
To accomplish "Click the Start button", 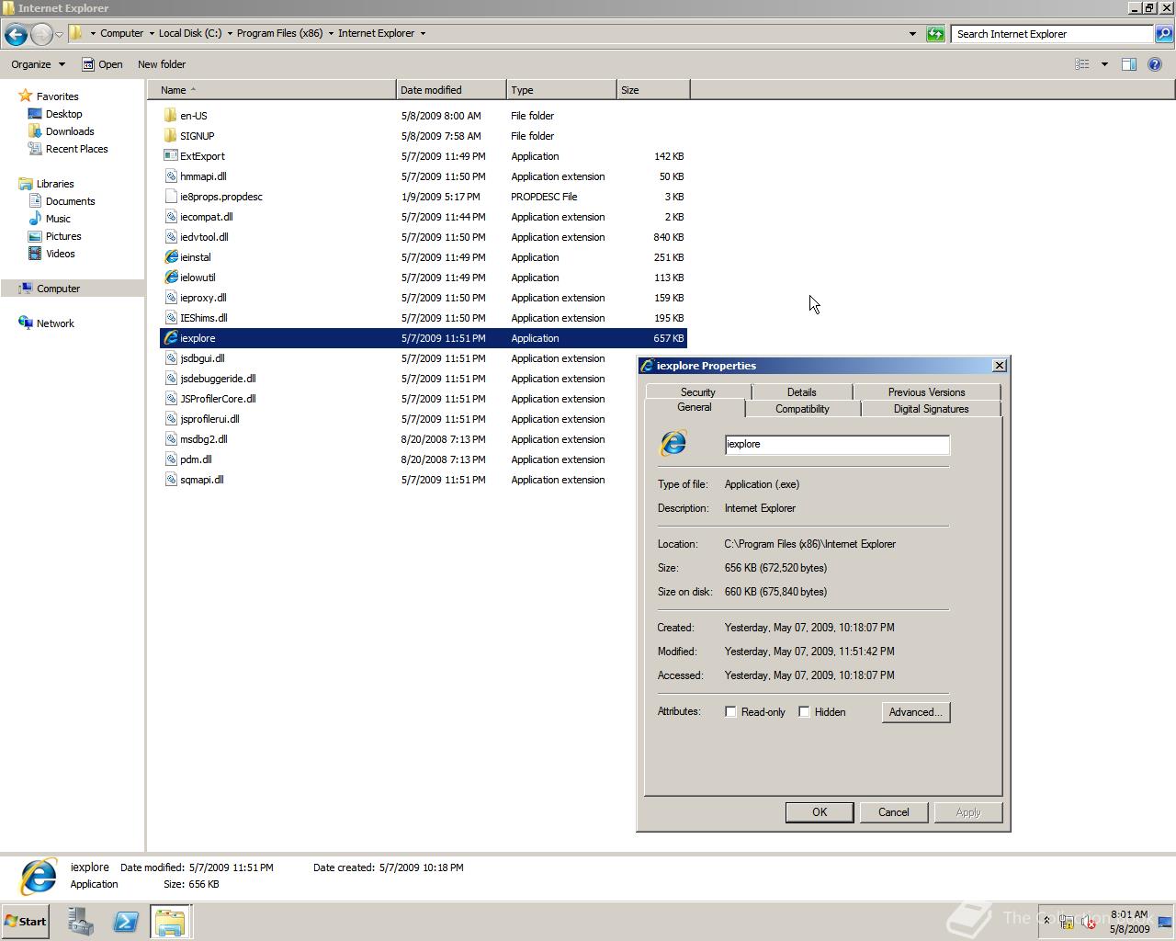I will pos(26,922).
